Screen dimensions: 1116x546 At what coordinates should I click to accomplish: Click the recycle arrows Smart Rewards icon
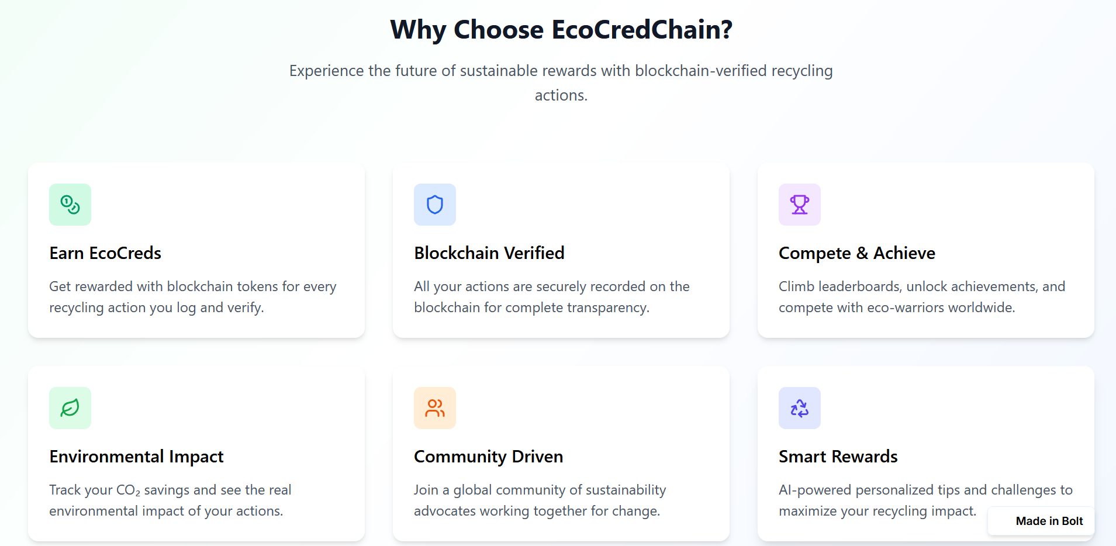click(800, 408)
